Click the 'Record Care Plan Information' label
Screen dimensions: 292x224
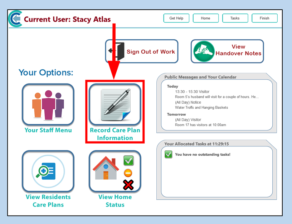pos(115,134)
